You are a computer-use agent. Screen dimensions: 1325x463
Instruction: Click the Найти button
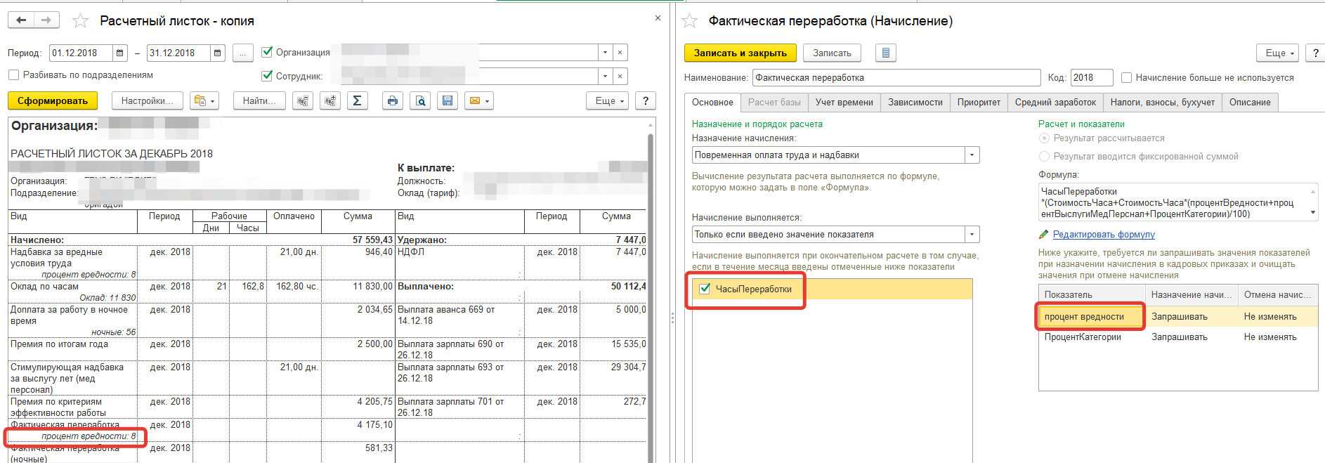[x=259, y=101]
